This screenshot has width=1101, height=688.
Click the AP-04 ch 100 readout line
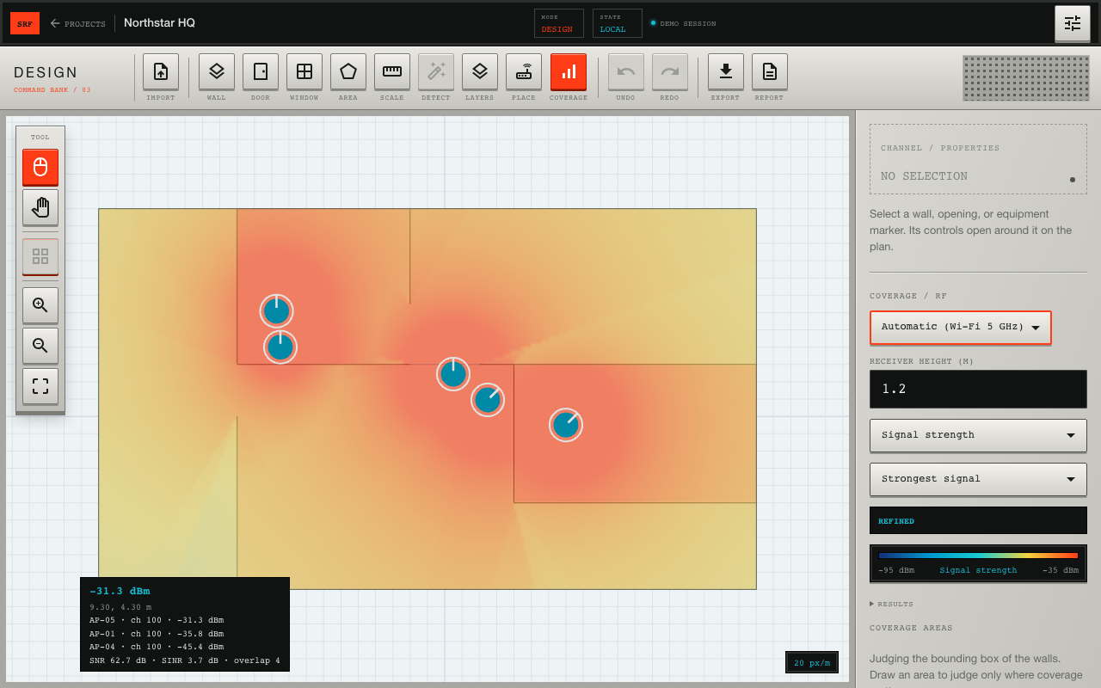(x=157, y=647)
